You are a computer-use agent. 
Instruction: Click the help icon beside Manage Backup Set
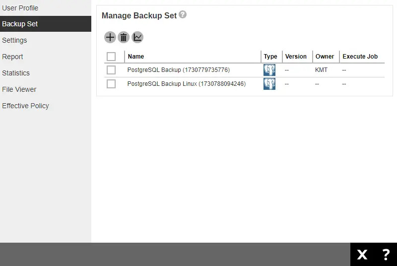click(183, 15)
